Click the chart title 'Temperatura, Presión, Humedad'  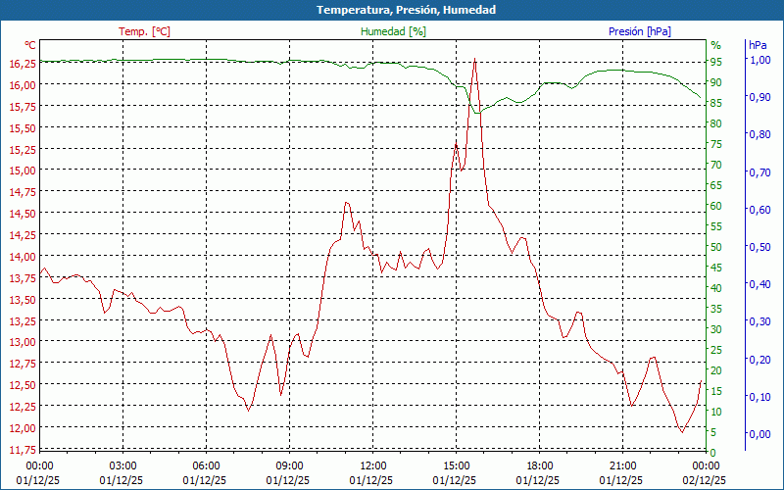click(x=406, y=10)
